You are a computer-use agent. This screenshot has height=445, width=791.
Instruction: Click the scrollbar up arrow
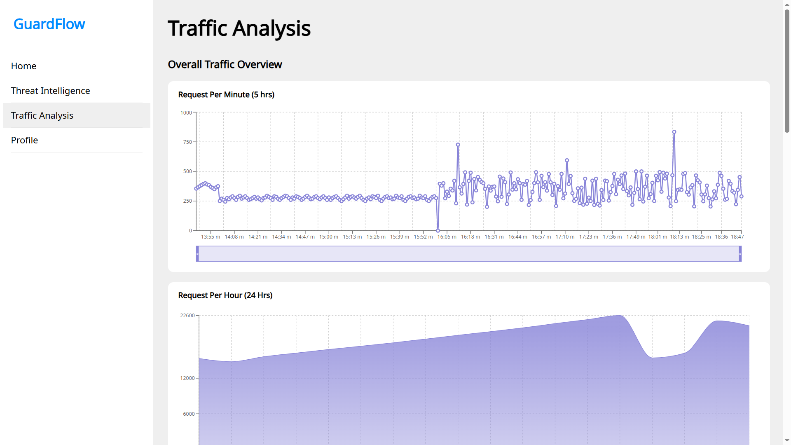point(787,4)
